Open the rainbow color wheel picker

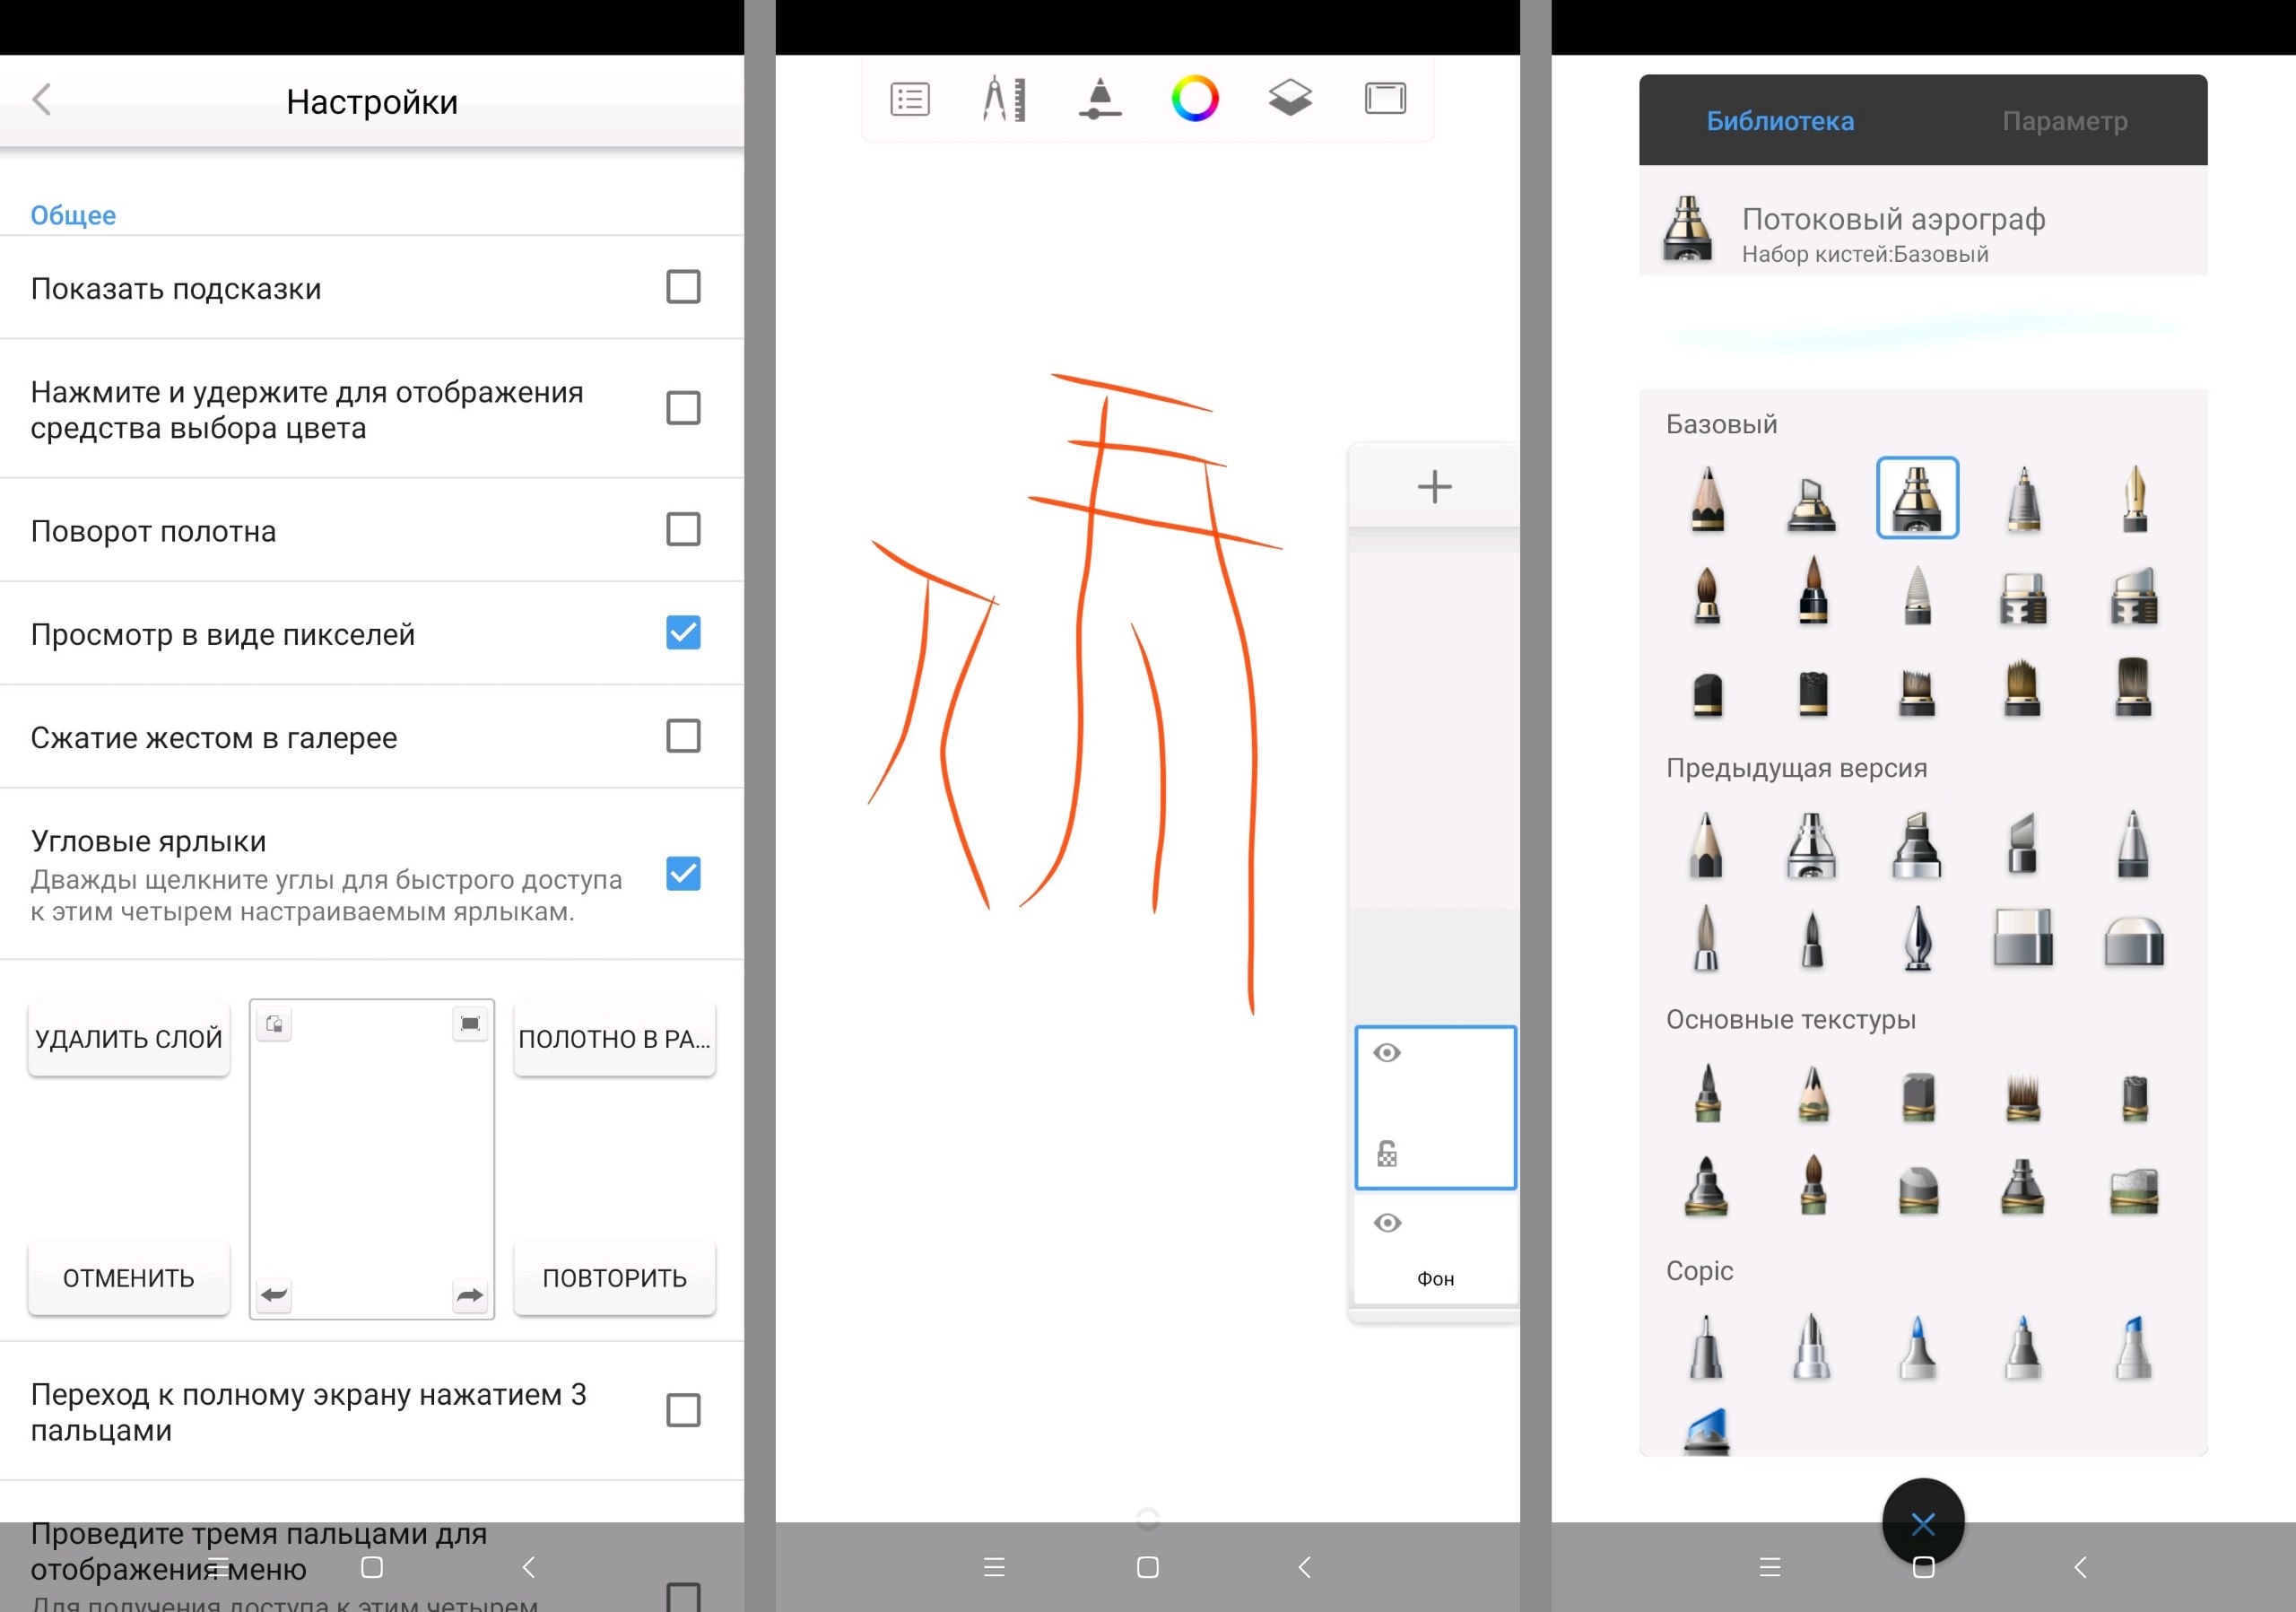1194,99
